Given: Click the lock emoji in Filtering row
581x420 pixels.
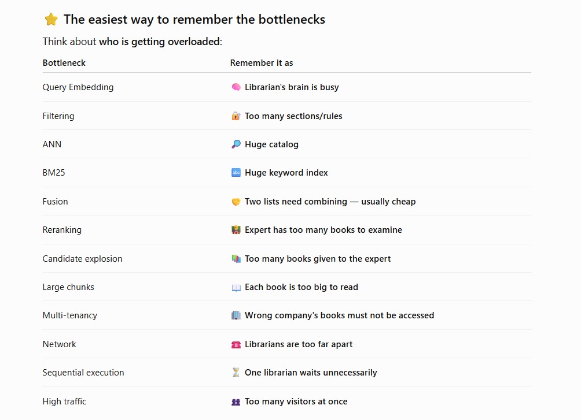Looking at the screenshot, I should (x=236, y=116).
